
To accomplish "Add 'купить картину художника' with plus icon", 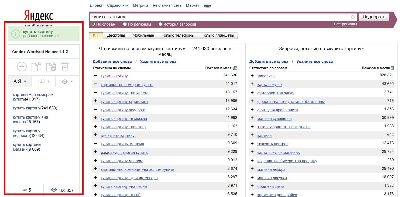I will [95, 101].
